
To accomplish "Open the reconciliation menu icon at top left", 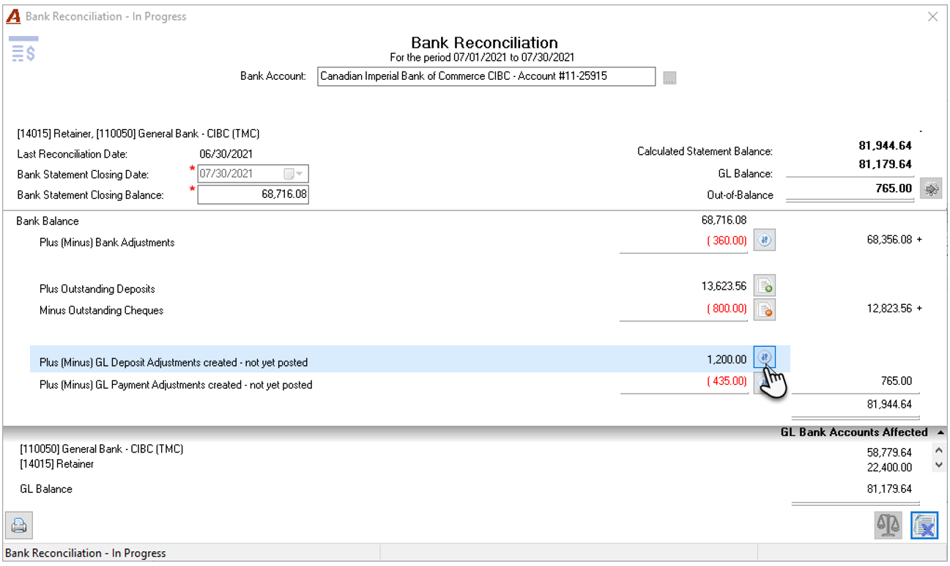I will [23, 49].
